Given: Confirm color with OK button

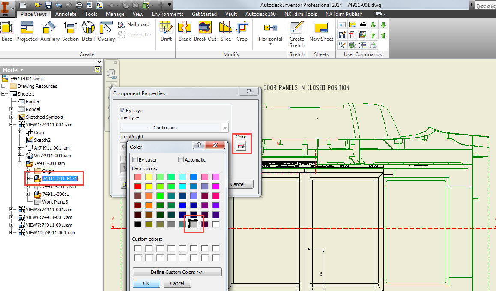Looking at the screenshot, I should (146, 283).
